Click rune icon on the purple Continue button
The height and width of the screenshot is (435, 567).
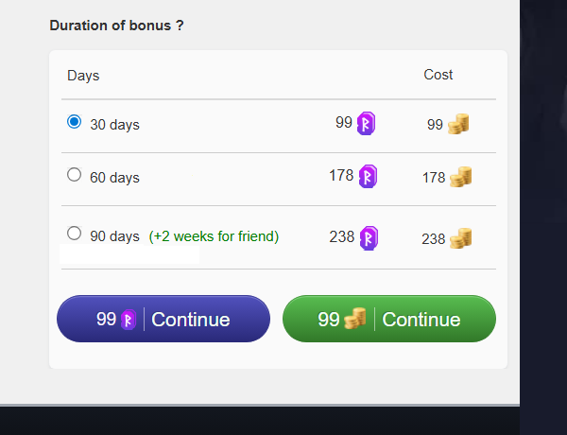pyautogui.click(x=129, y=320)
